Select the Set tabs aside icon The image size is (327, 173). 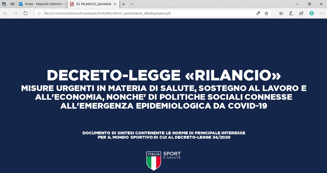[x=12, y=4]
